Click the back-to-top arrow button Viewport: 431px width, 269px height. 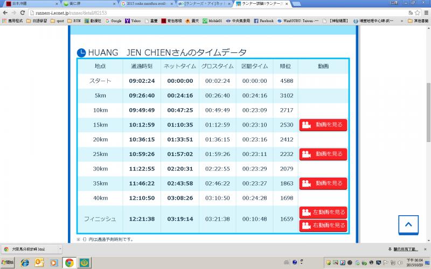[x=408, y=225]
